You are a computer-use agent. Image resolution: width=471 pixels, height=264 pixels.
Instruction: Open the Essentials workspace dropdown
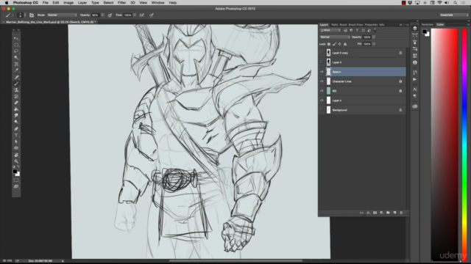(x=454, y=15)
